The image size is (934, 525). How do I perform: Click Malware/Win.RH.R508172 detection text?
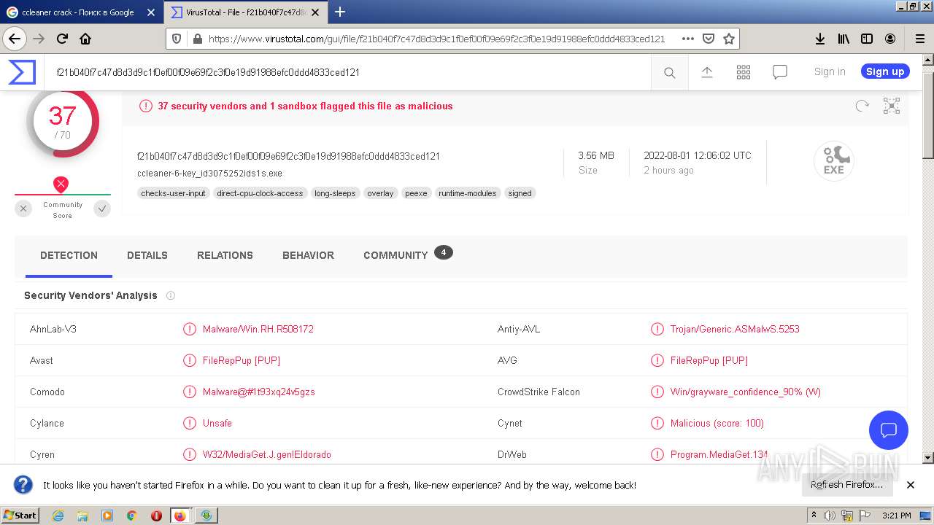coord(258,329)
